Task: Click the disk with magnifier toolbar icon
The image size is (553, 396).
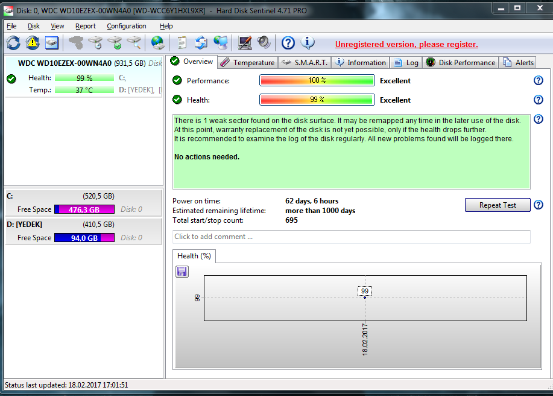Action: coord(134,43)
